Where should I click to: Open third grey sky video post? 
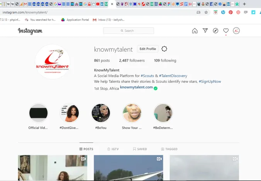tap(204, 168)
